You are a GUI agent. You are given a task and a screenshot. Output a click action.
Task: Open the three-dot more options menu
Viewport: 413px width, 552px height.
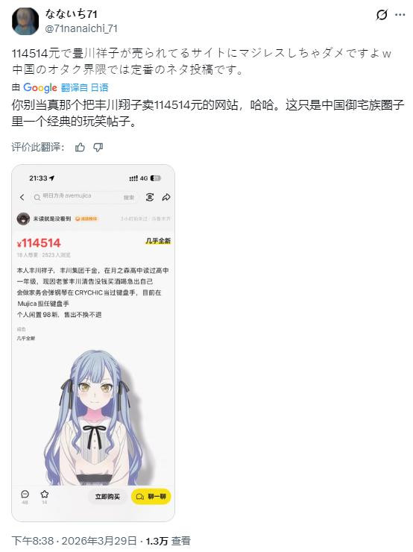pyautogui.click(x=400, y=15)
